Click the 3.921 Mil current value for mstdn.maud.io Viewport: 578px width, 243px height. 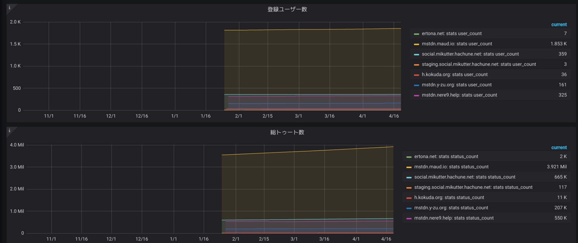coord(556,167)
